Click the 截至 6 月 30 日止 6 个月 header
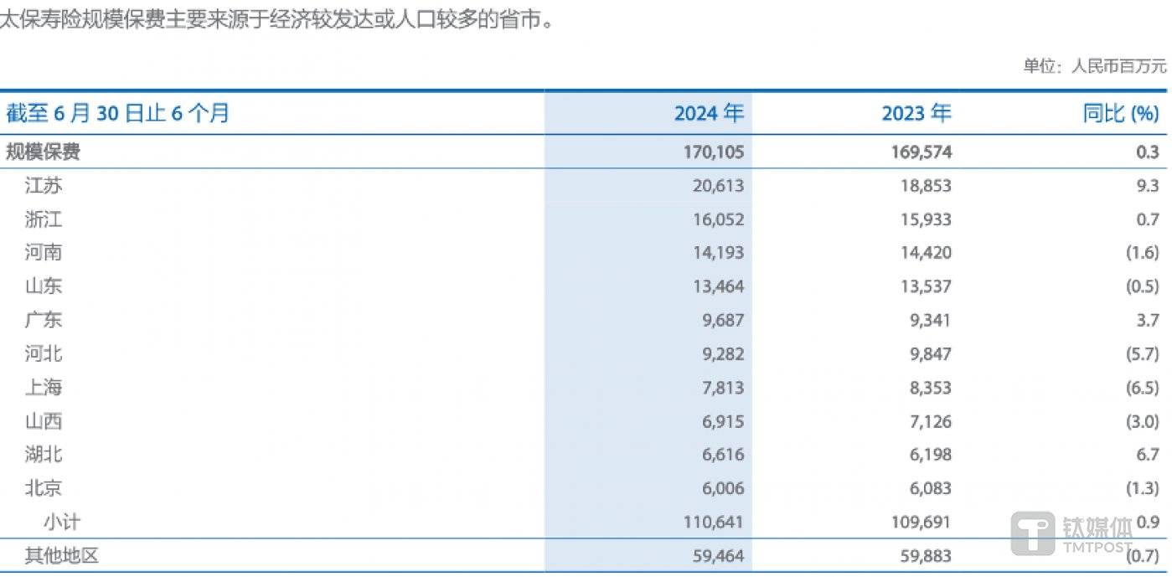Screen dimensions: 1172x577 tap(117, 114)
